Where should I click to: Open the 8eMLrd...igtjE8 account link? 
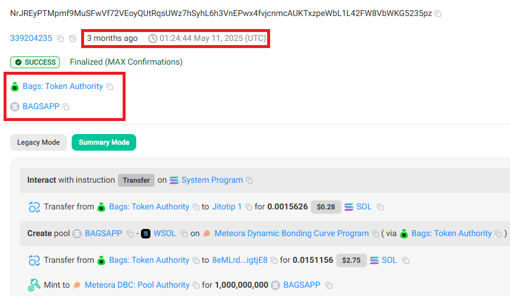(x=240, y=260)
